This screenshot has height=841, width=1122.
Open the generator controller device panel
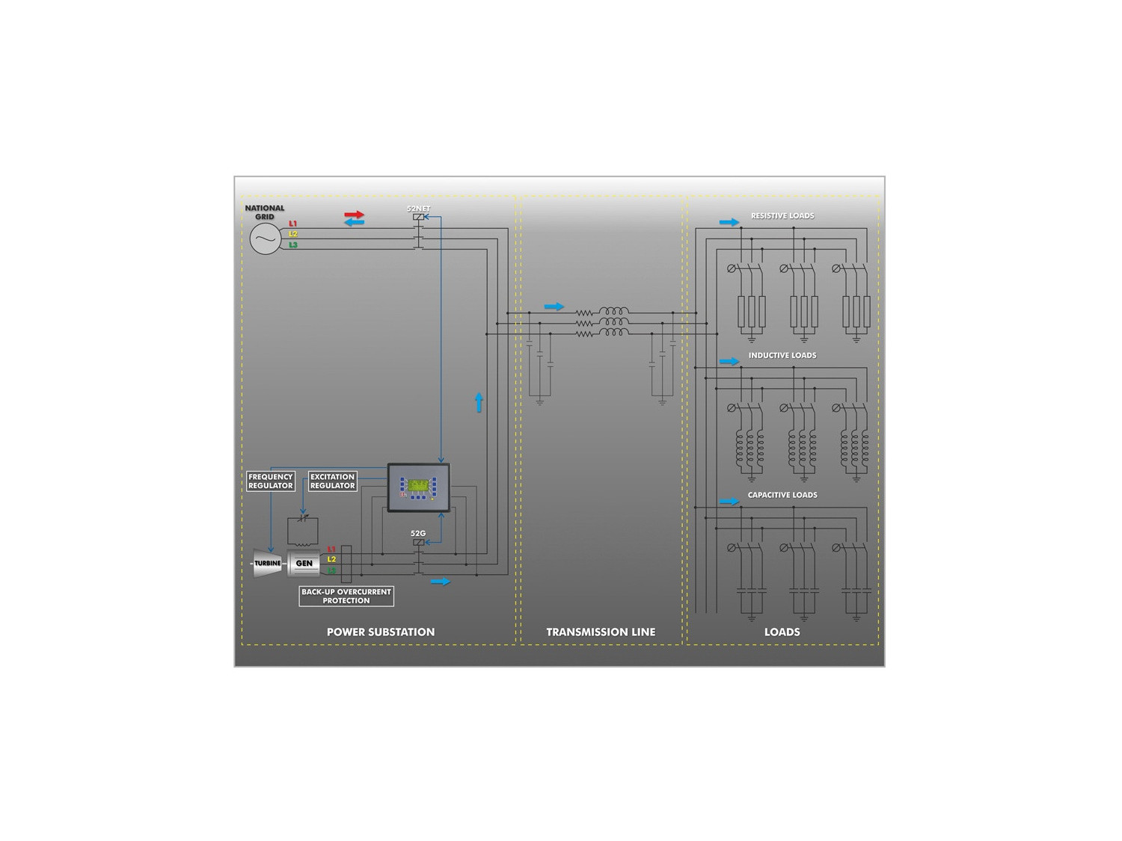(x=419, y=487)
